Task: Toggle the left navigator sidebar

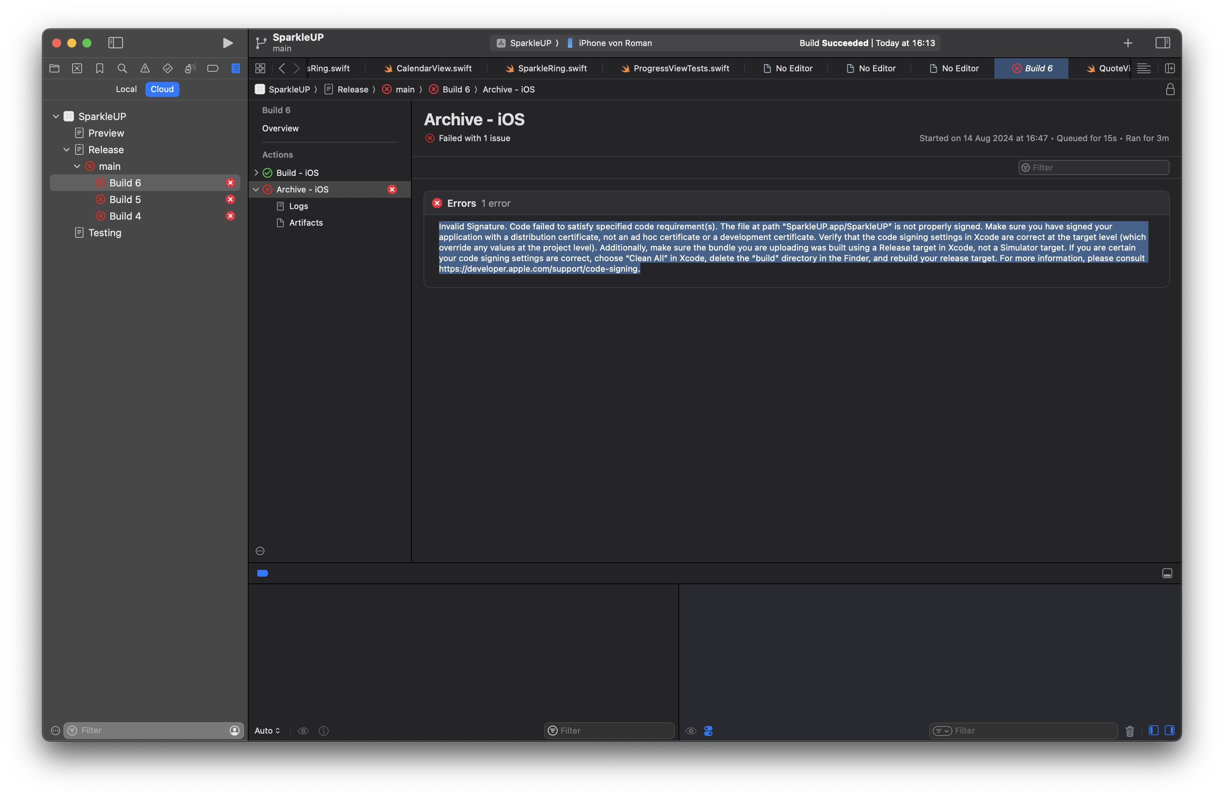Action: (115, 43)
